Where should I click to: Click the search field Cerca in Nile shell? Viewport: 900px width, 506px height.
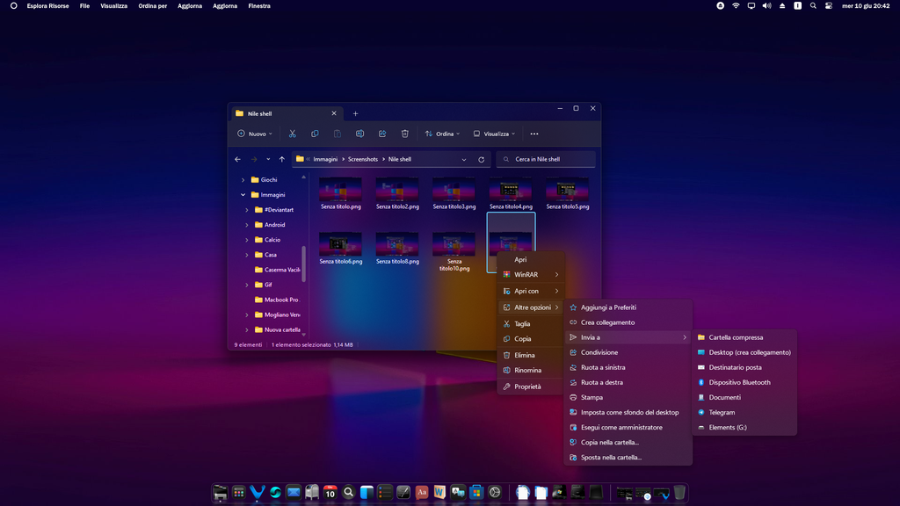546,160
